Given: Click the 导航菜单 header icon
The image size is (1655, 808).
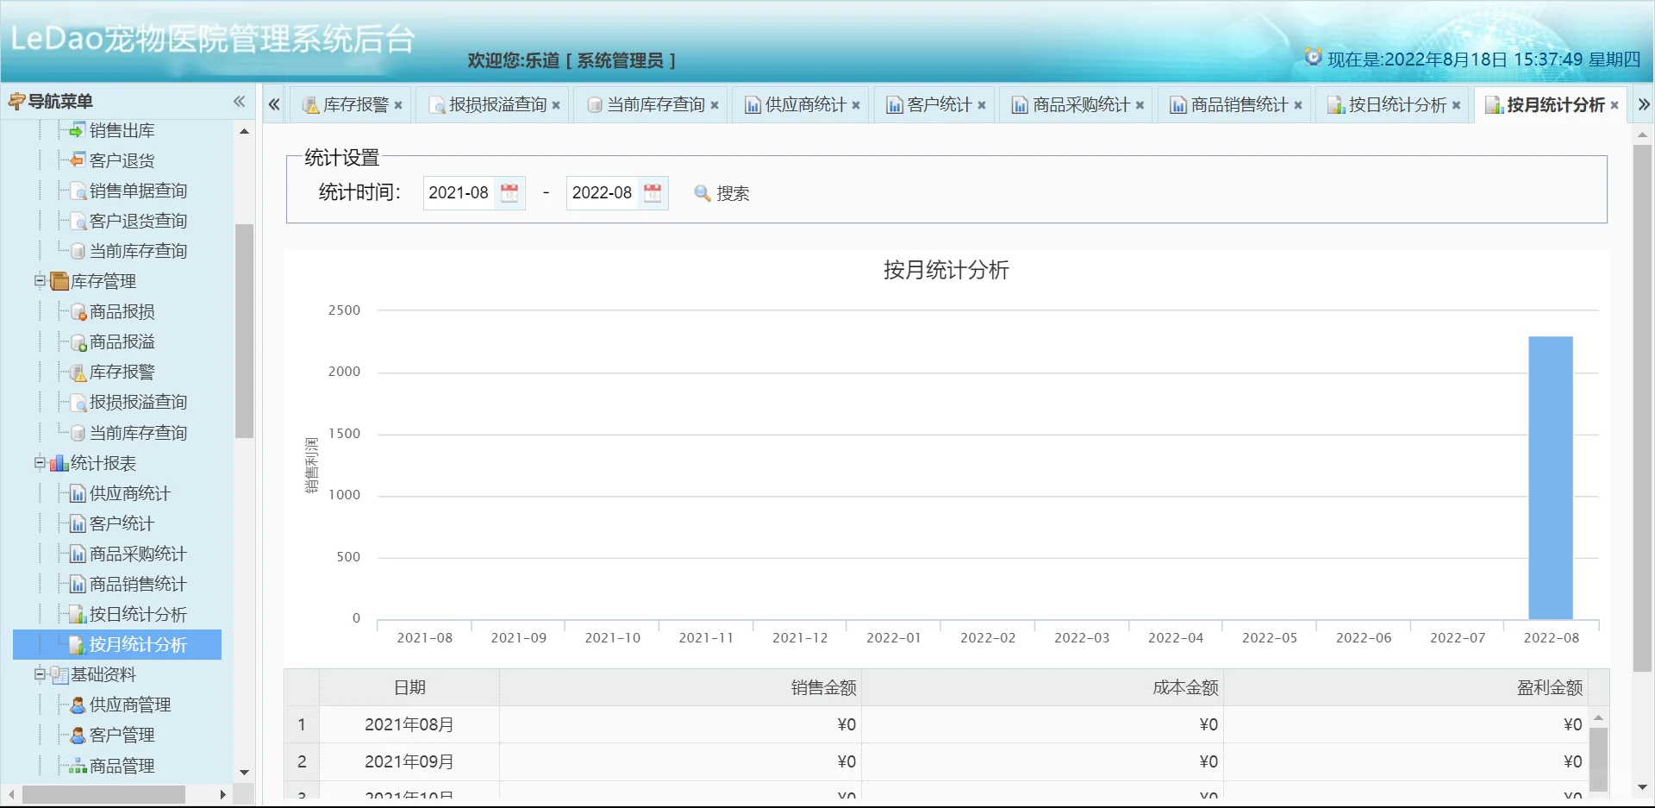Looking at the screenshot, I should (x=17, y=101).
